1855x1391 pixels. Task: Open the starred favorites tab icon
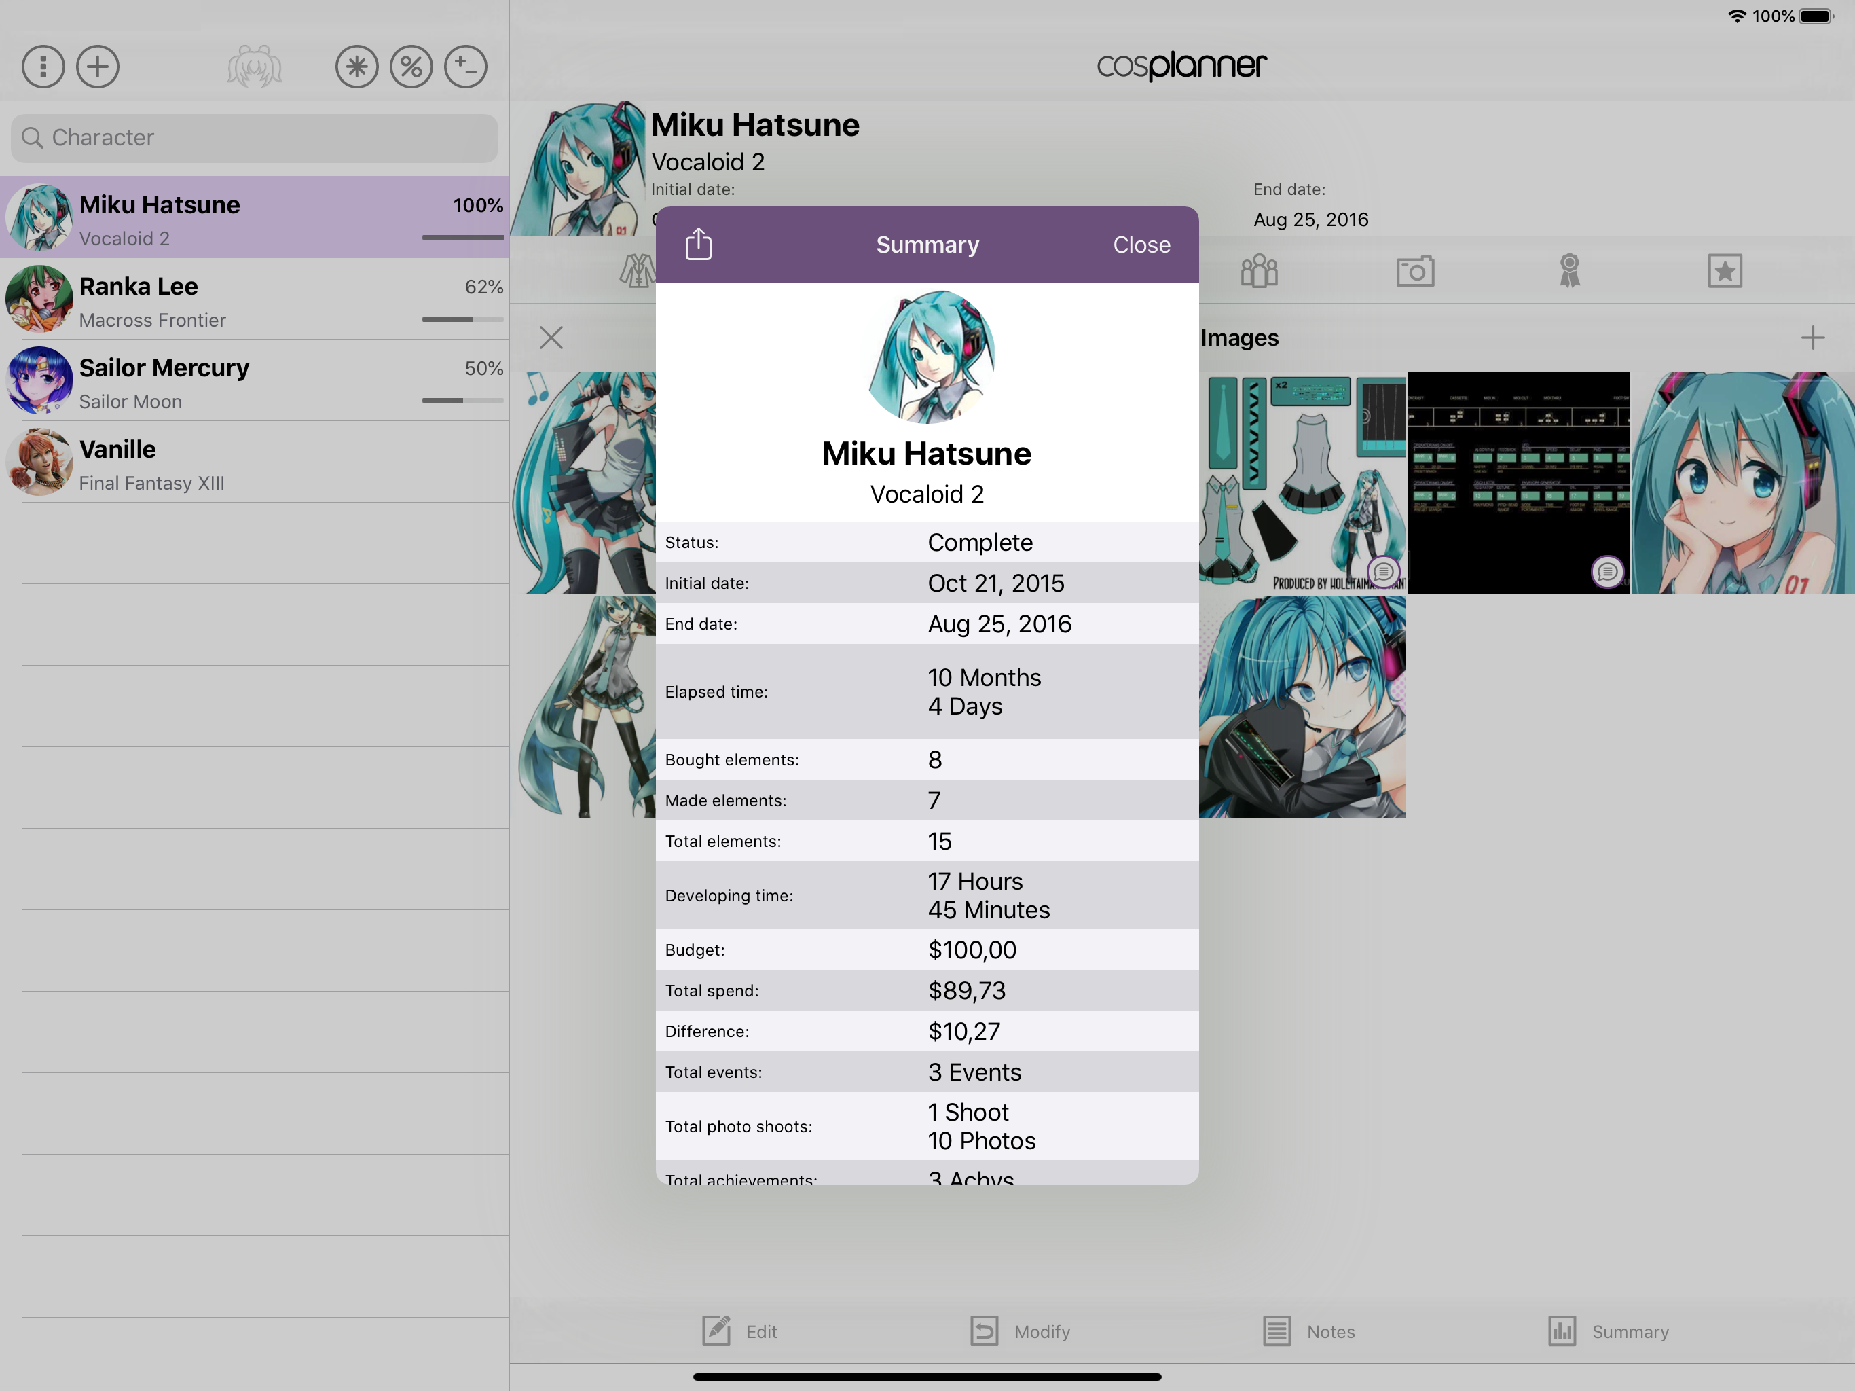(1724, 271)
